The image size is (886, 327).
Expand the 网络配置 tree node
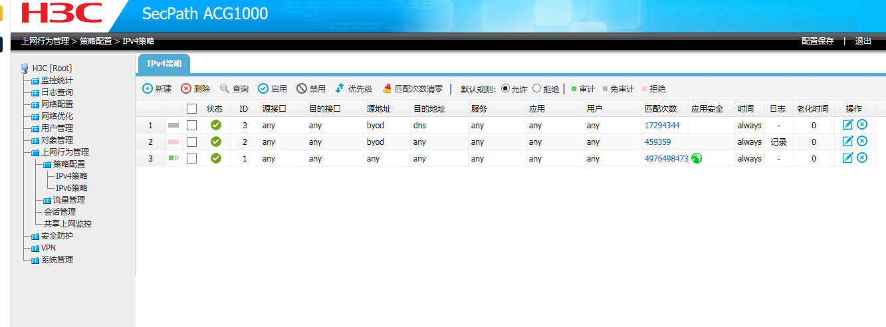click(36, 104)
